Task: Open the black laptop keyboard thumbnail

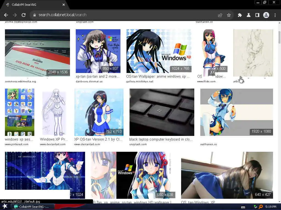Action: point(162,112)
